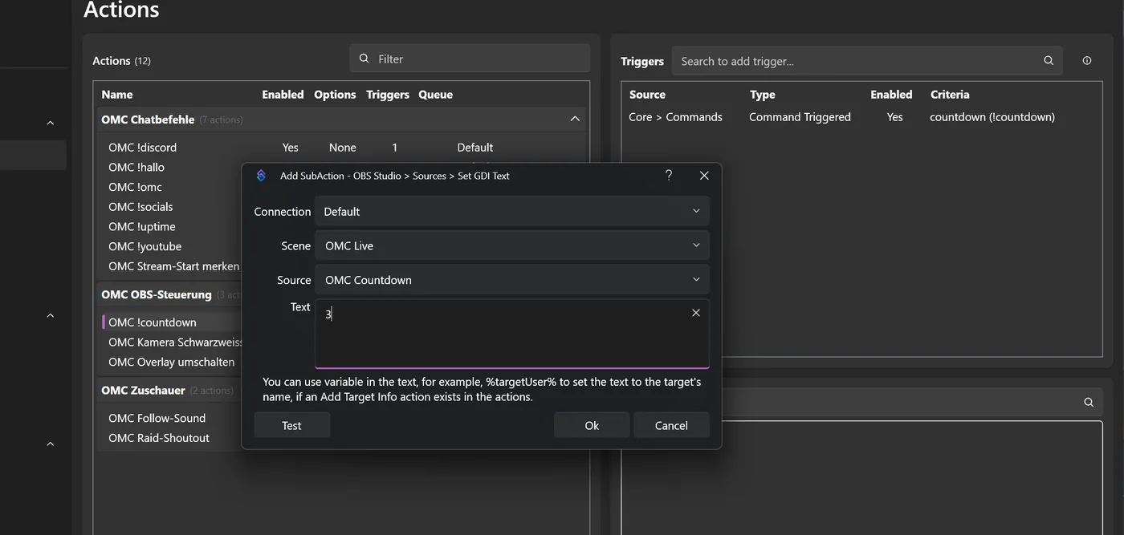
Task: Collapse the OMC Chatbefehle group chevron
Action: point(575,120)
